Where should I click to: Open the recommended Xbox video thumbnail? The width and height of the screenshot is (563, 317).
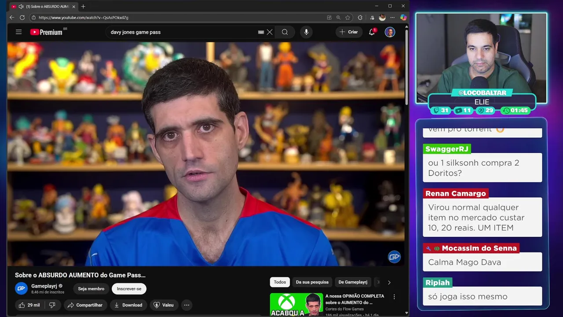[296, 305]
